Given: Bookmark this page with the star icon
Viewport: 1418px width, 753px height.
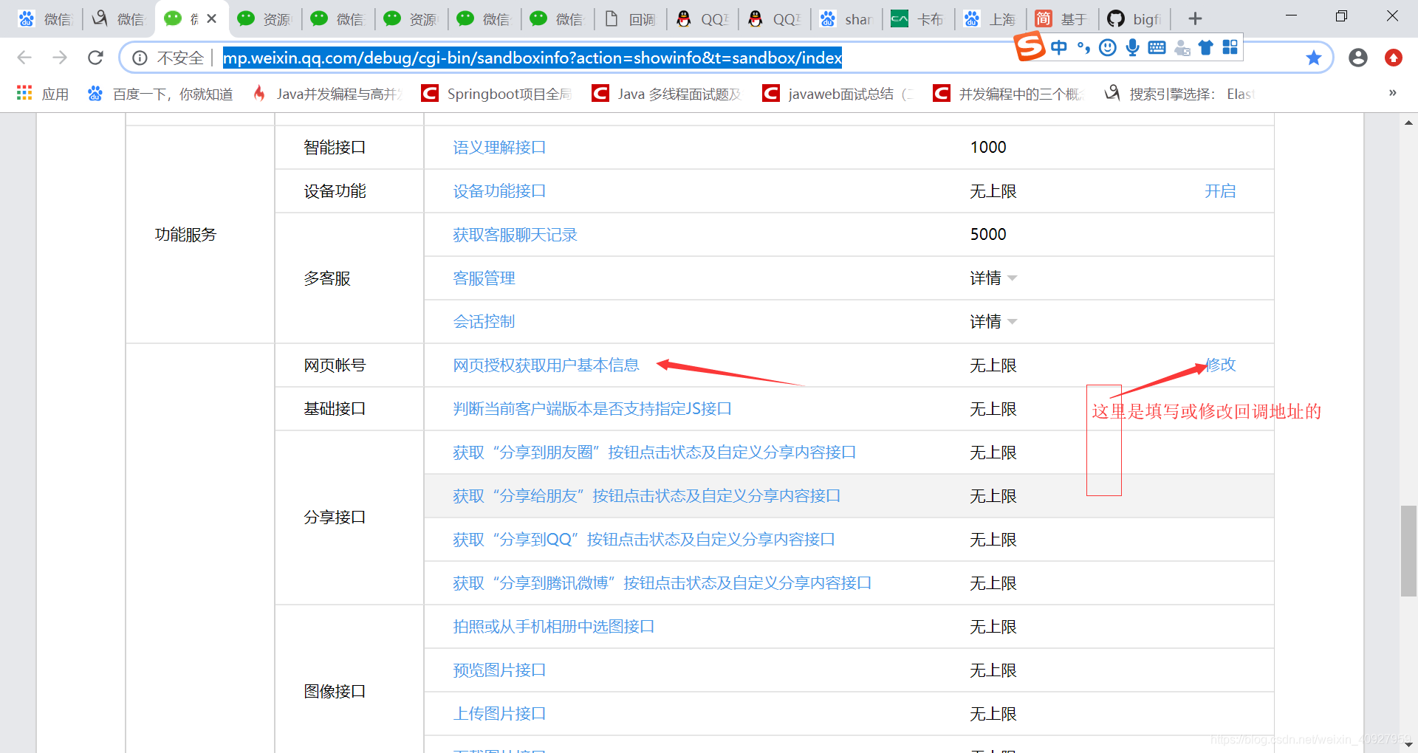Looking at the screenshot, I should pos(1313,58).
